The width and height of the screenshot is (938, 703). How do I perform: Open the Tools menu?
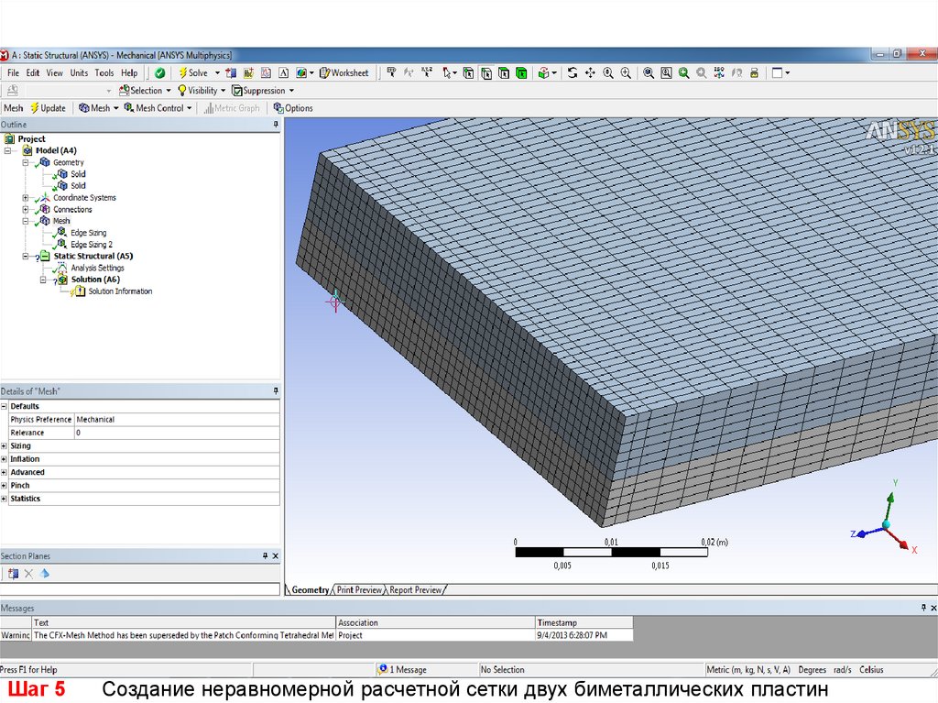point(104,72)
